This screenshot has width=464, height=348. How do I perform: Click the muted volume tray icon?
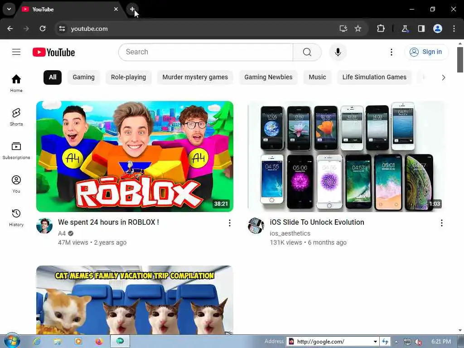pyautogui.click(x=418, y=342)
